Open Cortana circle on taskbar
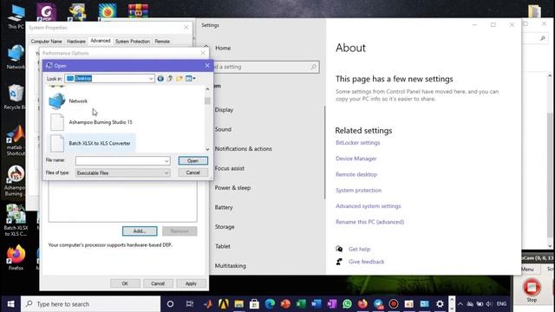555x312 pixels. coord(170,304)
